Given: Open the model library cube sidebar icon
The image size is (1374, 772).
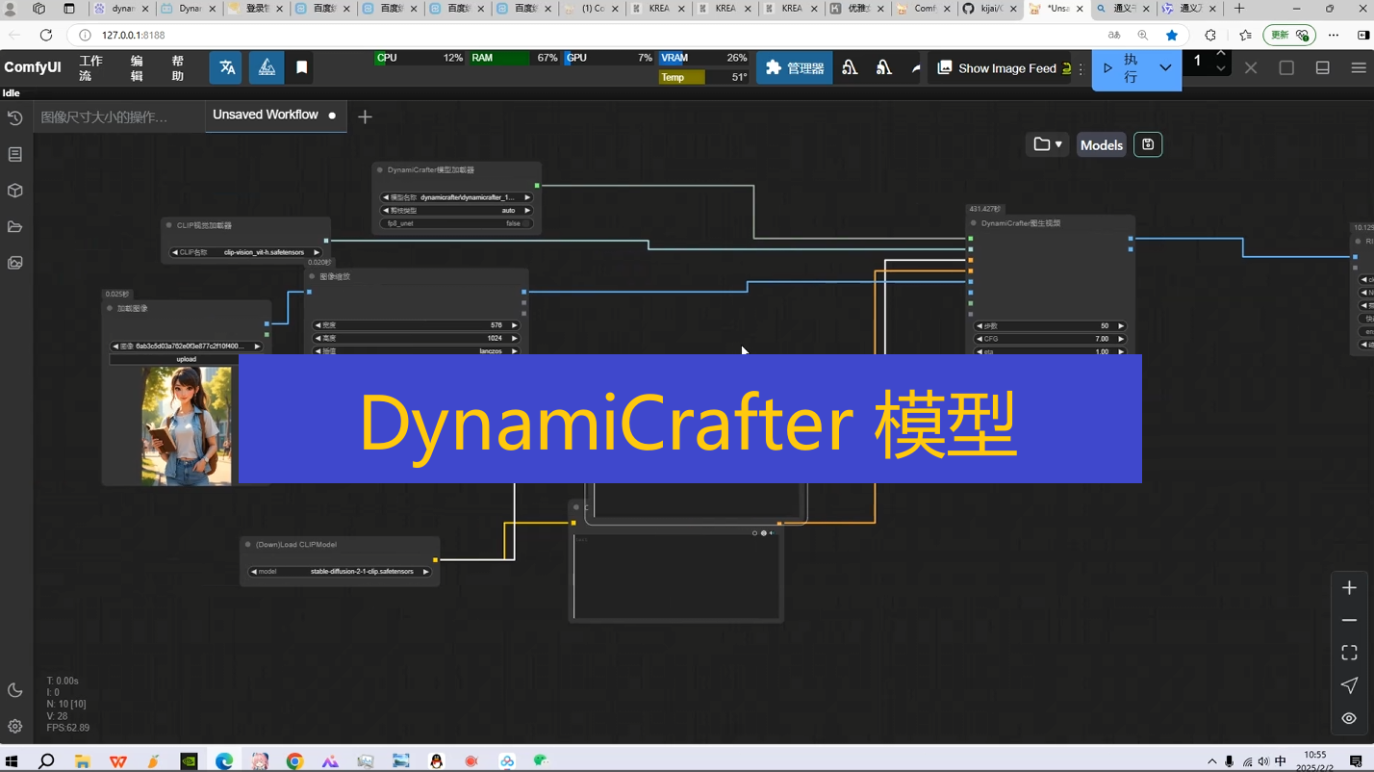Looking at the screenshot, I should point(15,191).
